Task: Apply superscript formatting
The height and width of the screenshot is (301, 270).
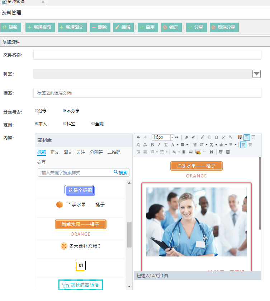Action: [223, 137]
